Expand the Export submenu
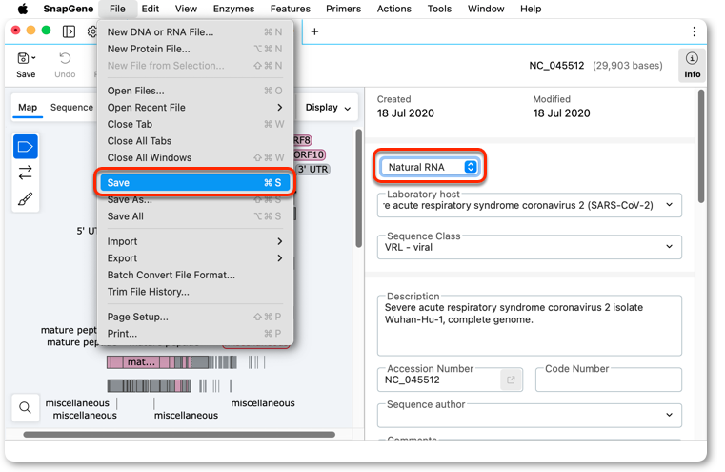The height and width of the screenshot is (472, 725). coord(194,257)
